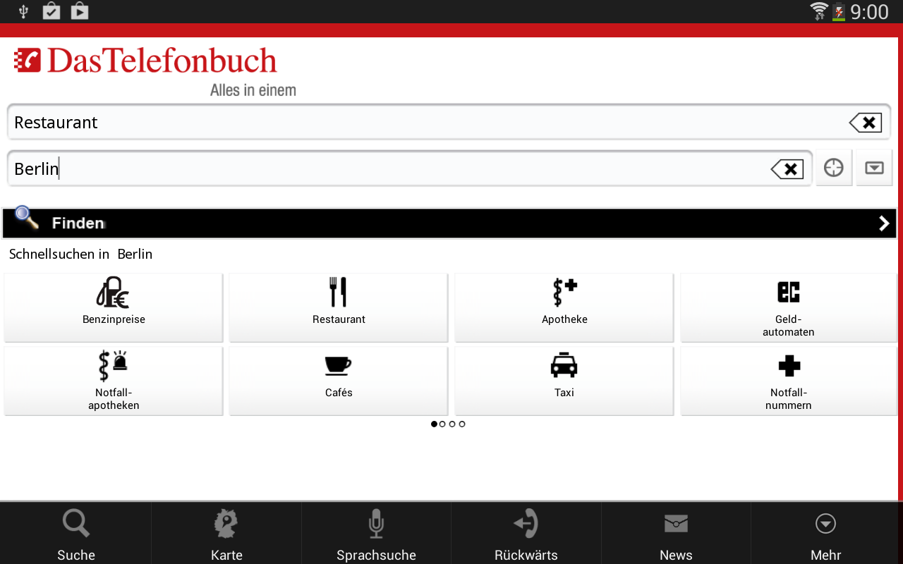This screenshot has width=903, height=564.
Task: Select the Apotheke pharmacy search
Action: [564, 307]
